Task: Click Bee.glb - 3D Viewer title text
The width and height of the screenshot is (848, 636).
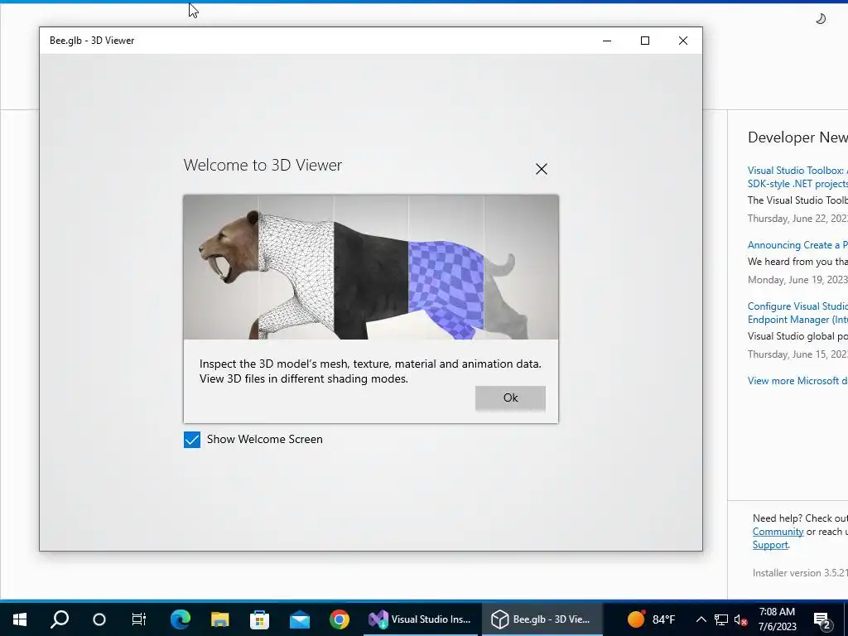Action: (92, 41)
